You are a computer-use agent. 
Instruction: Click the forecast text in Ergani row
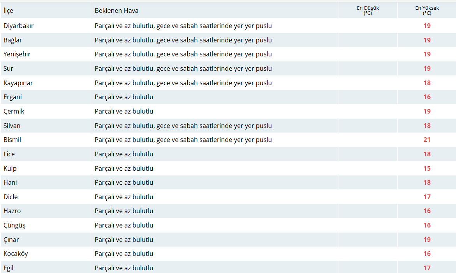[x=124, y=97]
